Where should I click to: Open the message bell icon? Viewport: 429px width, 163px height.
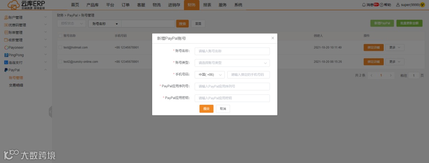(x=363, y=5)
